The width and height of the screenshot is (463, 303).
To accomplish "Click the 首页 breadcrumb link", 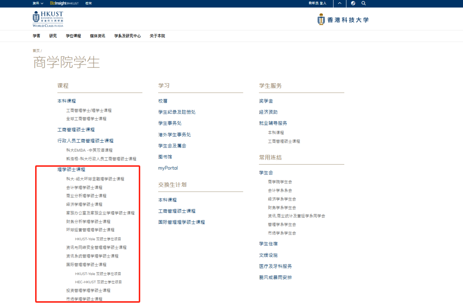I will tap(36, 51).
